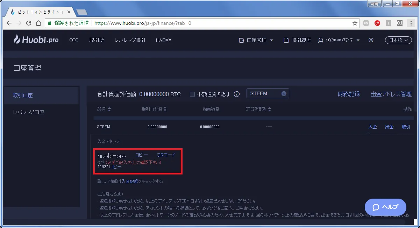
Task: Open a new browser tab
Action: (81, 12)
